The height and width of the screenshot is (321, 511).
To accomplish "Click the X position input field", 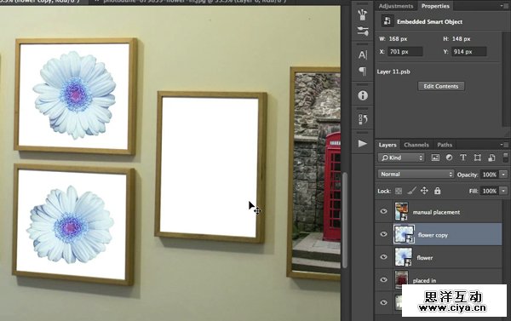I will 405,51.
